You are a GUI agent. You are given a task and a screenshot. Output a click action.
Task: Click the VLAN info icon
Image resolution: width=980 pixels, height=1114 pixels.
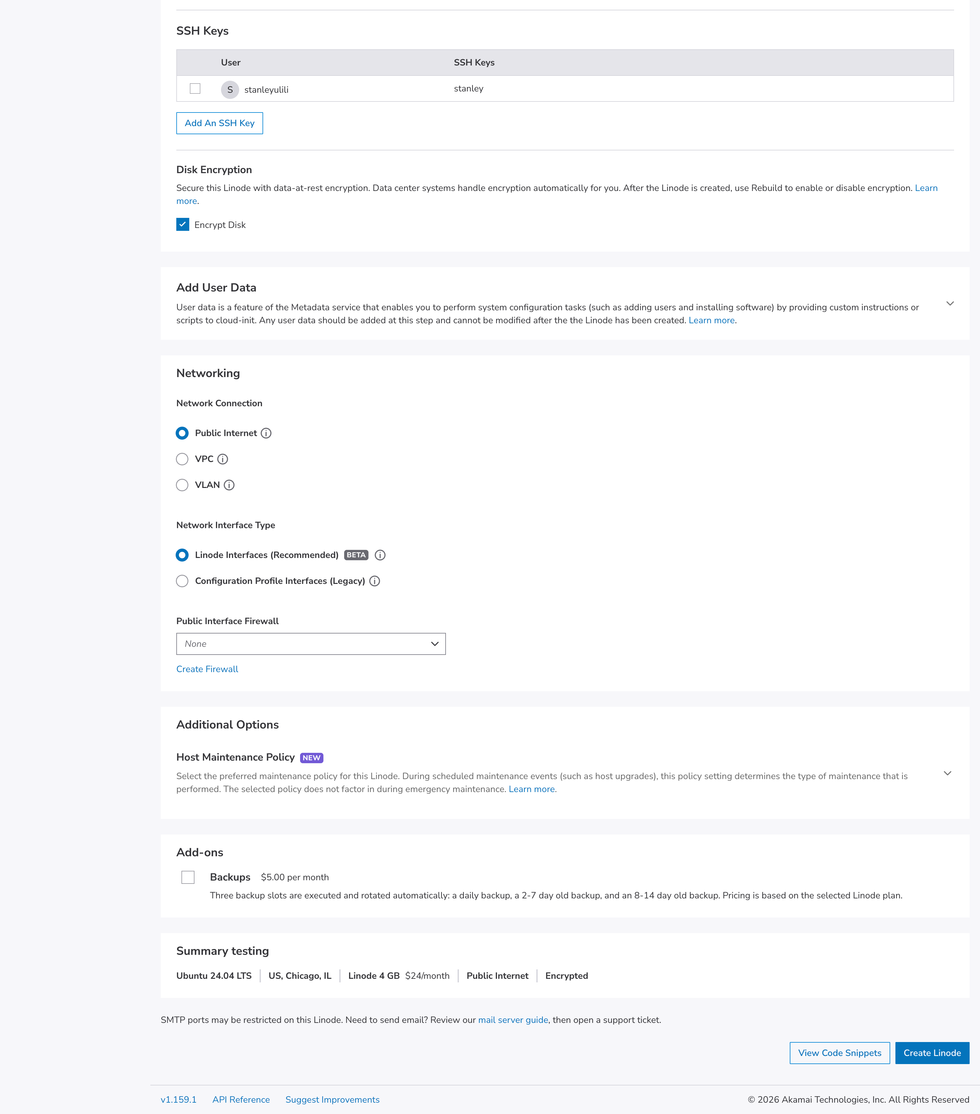coord(230,485)
